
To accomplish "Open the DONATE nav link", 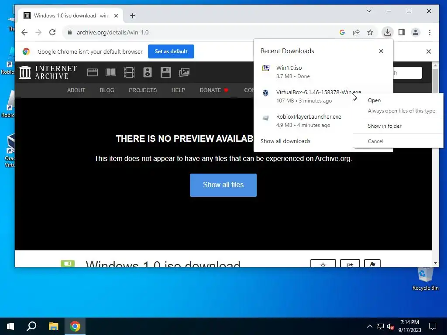I will (214, 90).
